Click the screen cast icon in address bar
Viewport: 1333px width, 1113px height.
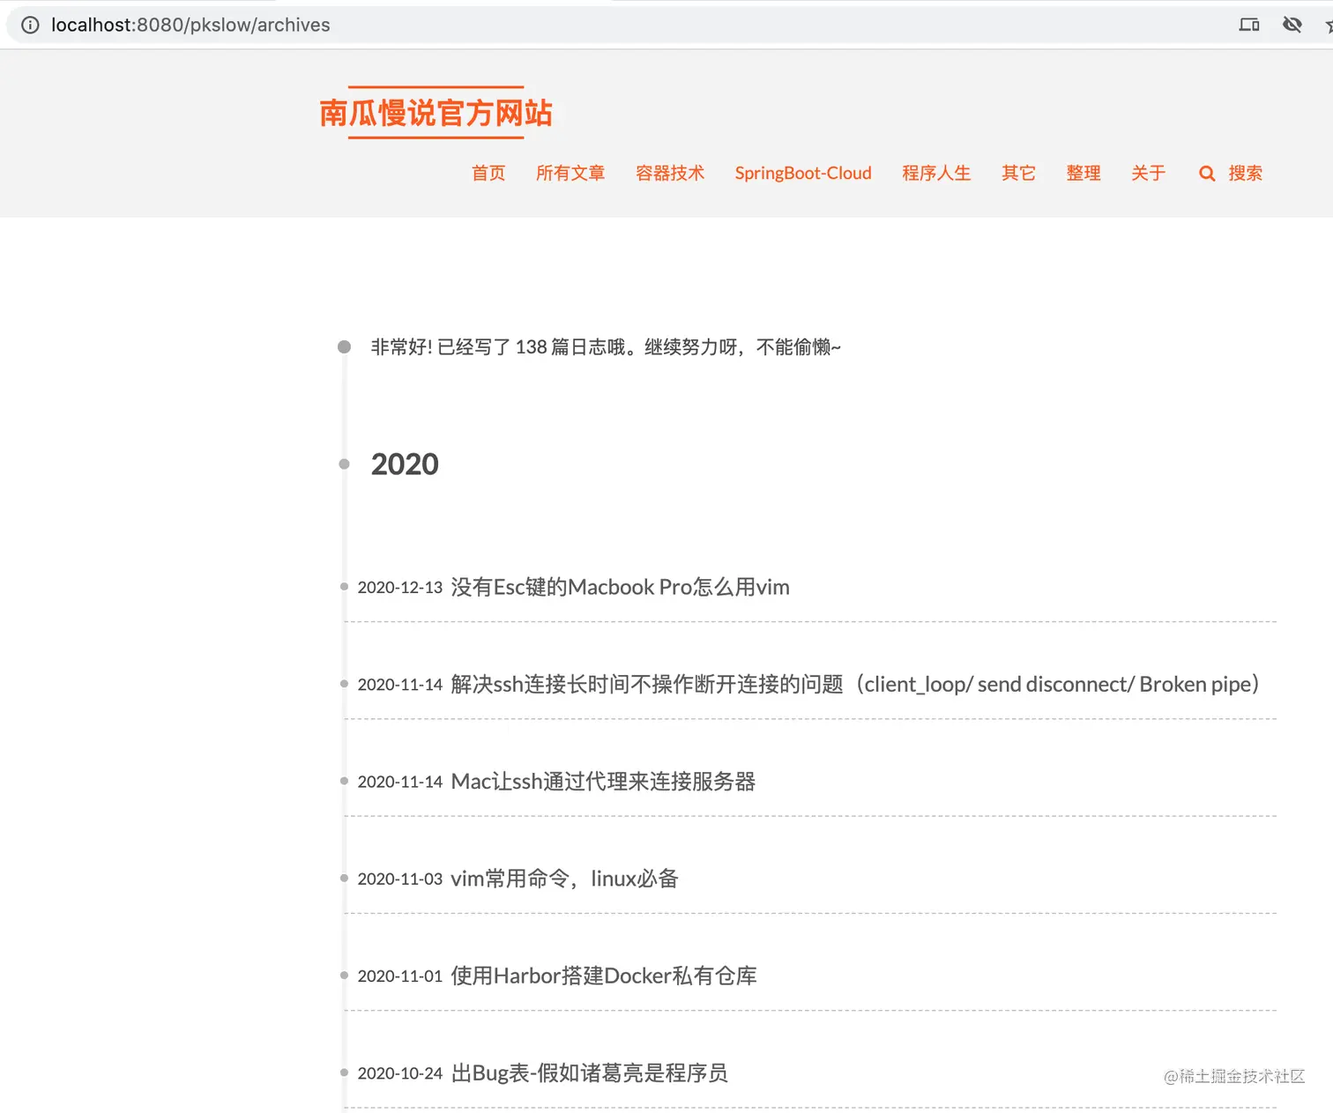coord(1249,25)
